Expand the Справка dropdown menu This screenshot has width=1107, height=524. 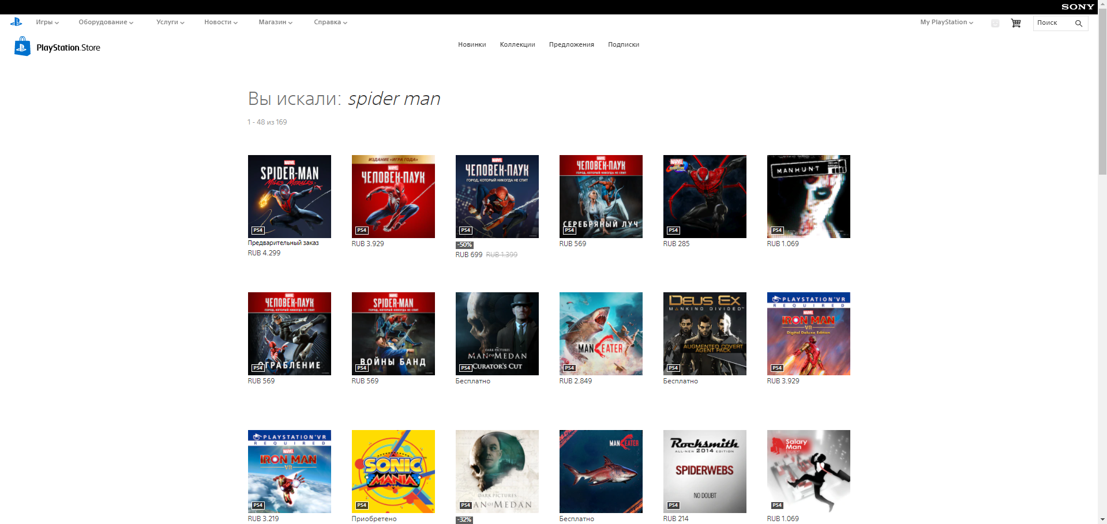pos(331,22)
